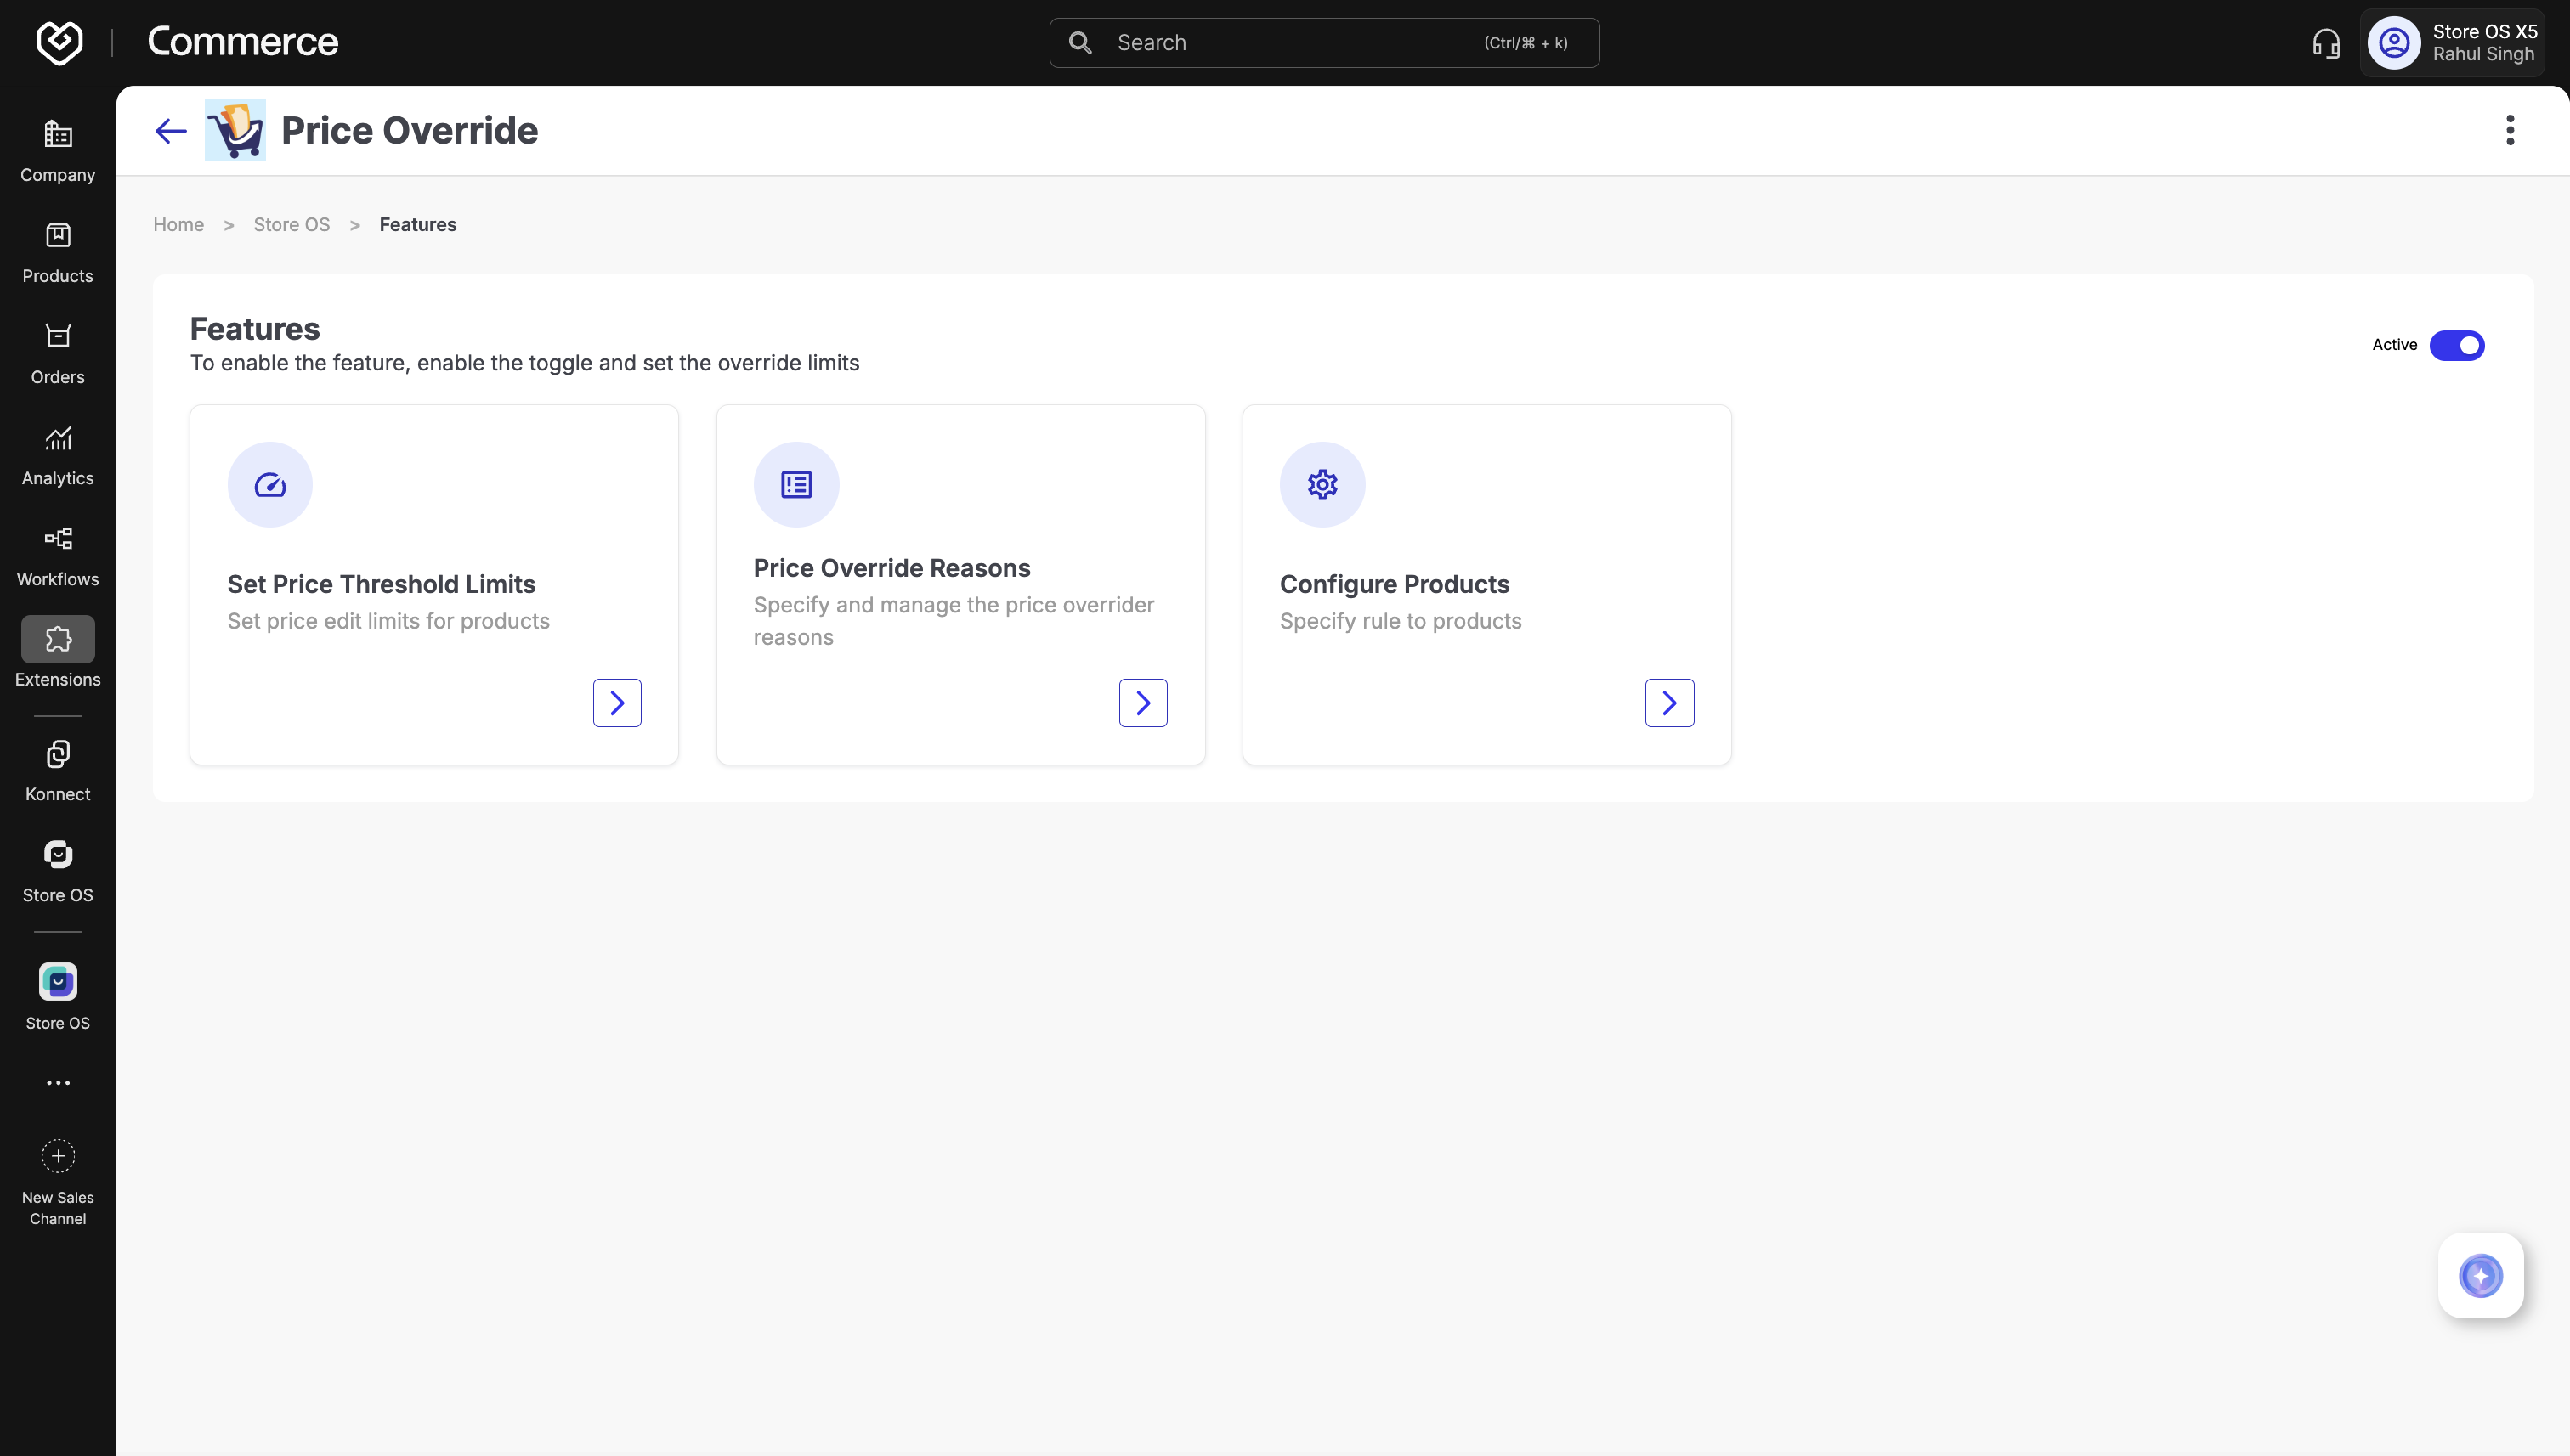The width and height of the screenshot is (2570, 1456).
Task: Open the Konnect sidebar item
Action: coord(58,771)
